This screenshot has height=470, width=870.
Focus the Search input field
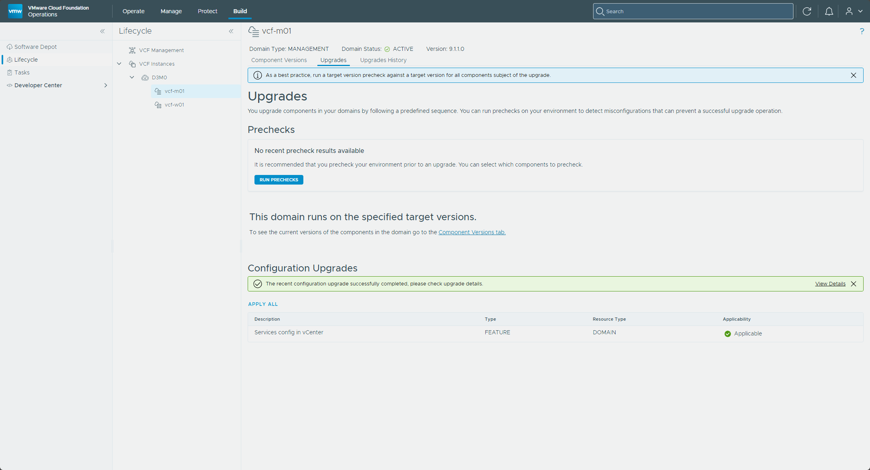tap(693, 11)
